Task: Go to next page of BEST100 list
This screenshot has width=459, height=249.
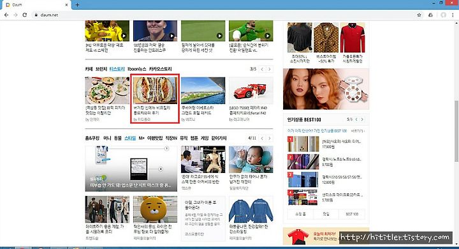Action: [362, 119]
